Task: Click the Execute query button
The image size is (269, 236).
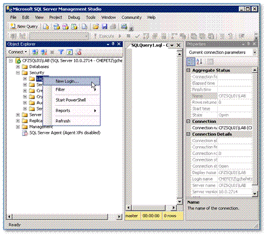Action: [104, 36]
